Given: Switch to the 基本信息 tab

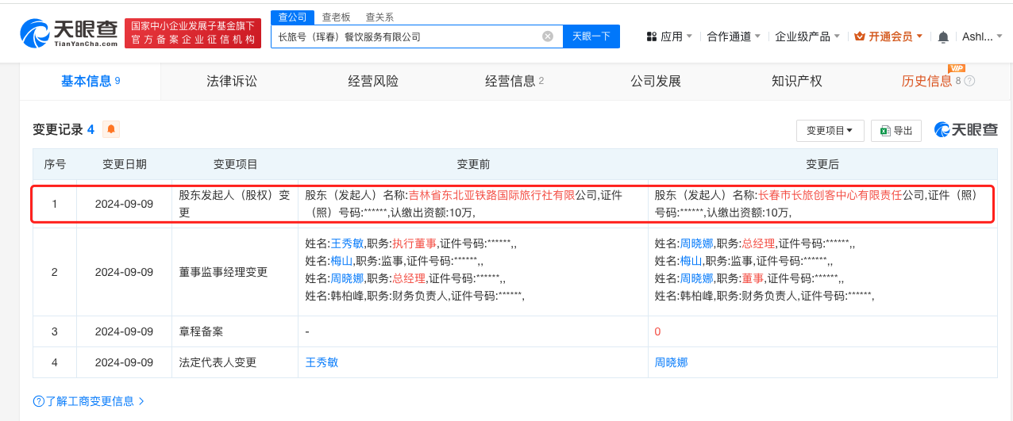Looking at the screenshot, I should pos(91,81).
